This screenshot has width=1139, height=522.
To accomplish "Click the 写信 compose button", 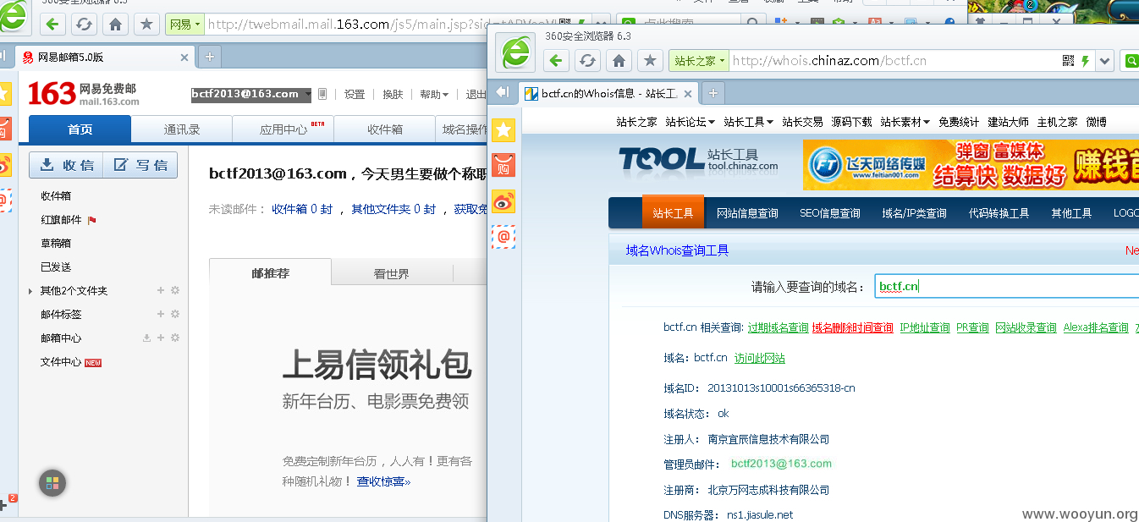I will click(140, 165).
